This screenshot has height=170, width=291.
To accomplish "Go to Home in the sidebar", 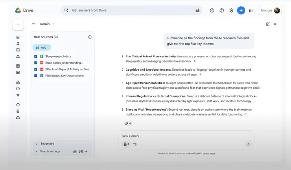I will [18, 37].
